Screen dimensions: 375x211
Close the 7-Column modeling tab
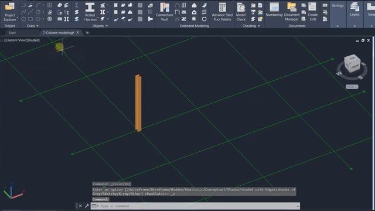click(x=78, y=33)
